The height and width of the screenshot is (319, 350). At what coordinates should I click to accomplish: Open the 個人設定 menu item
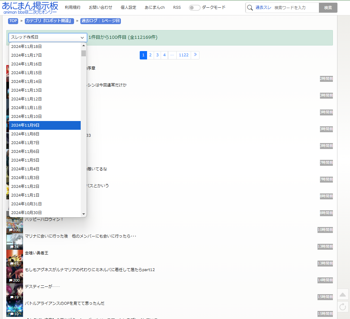pyautogui.click(x=128, y=7)
